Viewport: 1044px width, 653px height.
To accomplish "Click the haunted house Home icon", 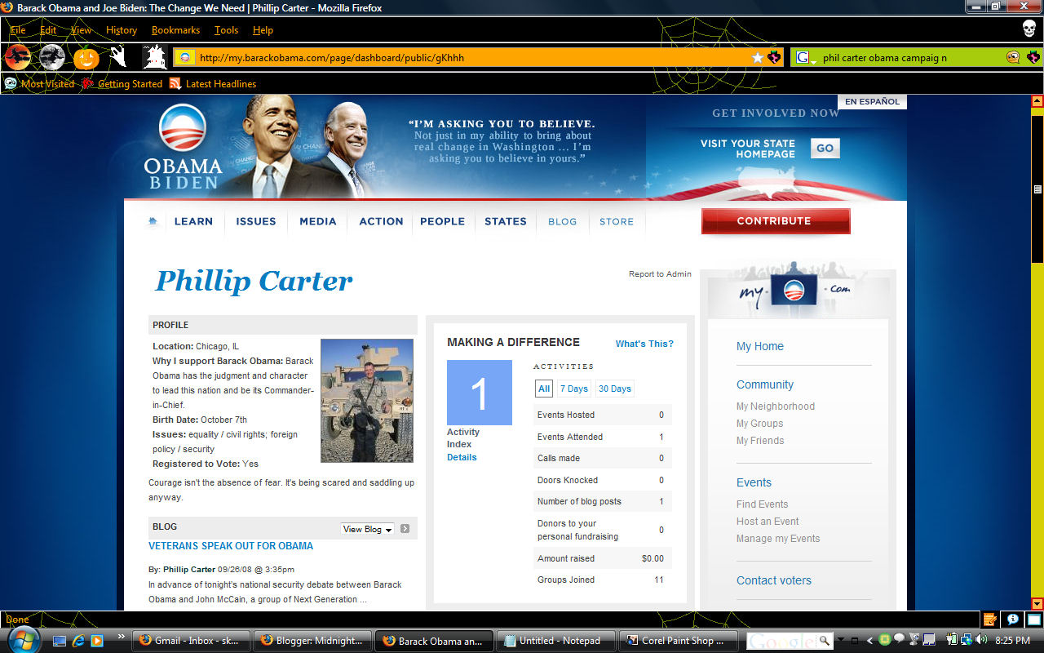I will pos(155,57).
